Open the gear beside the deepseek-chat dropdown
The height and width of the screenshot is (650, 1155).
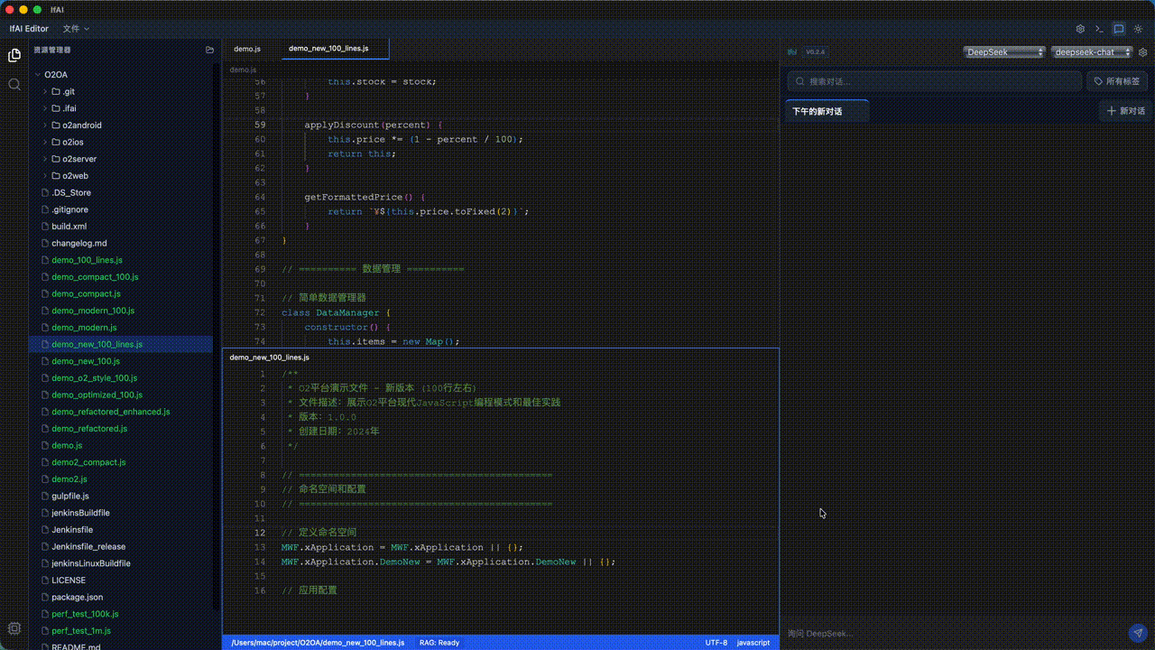[x=1142, y=51]
